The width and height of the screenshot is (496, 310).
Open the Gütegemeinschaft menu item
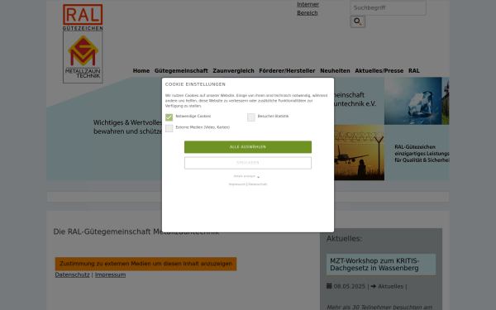tap(181, 71)
